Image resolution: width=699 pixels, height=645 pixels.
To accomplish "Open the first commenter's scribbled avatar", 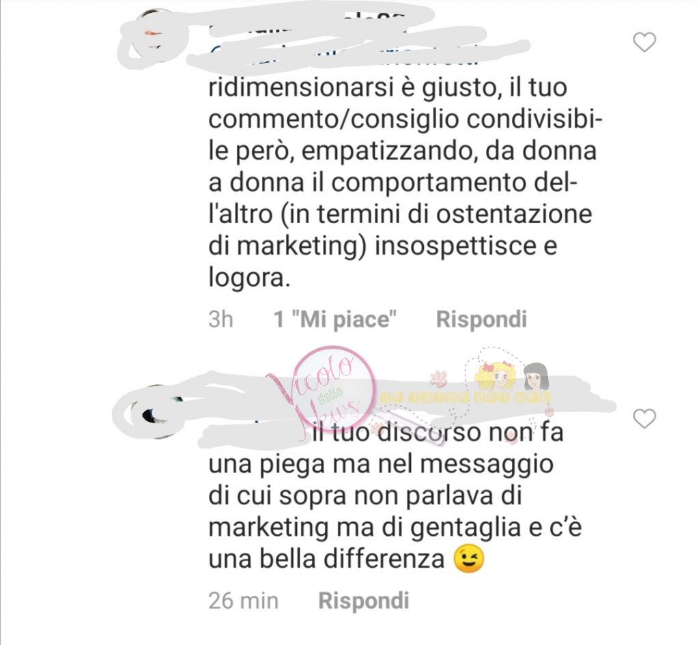I will pyautogui.click(x=152, y=41).
